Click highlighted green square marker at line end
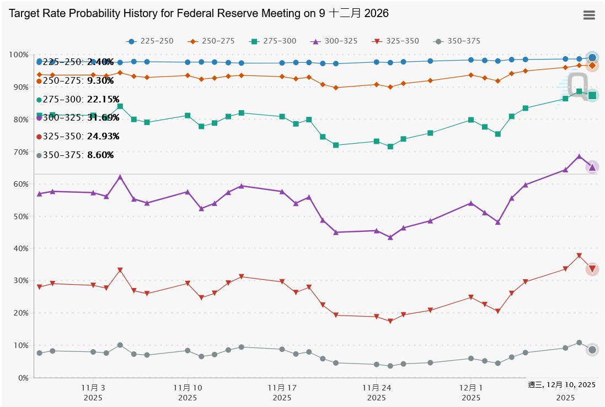This screenshot has width=605, height=407. pos(592,95)
